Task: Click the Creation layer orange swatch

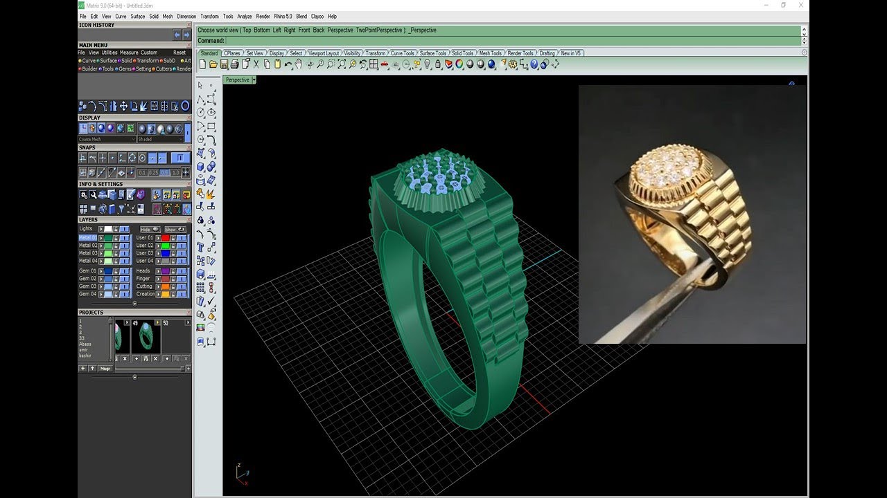Action: coord(166,294)
